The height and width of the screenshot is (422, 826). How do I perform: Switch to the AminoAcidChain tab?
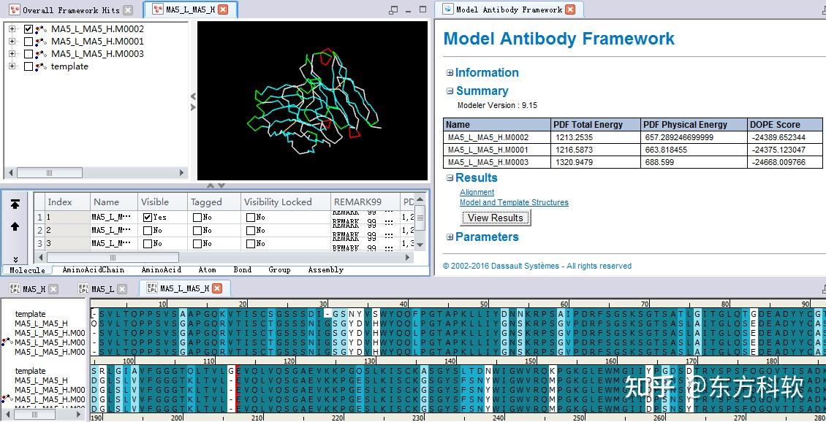[x=93, y=270]
